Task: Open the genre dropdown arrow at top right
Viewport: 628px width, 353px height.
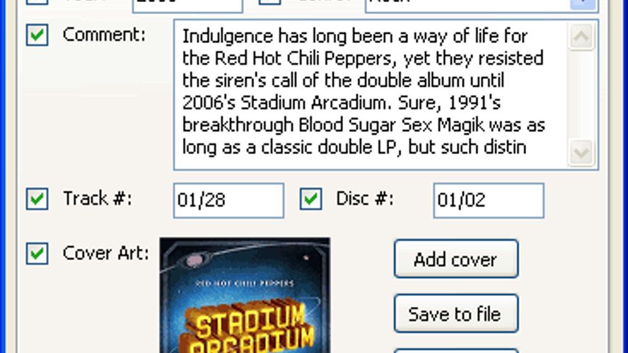Action: 583,4
